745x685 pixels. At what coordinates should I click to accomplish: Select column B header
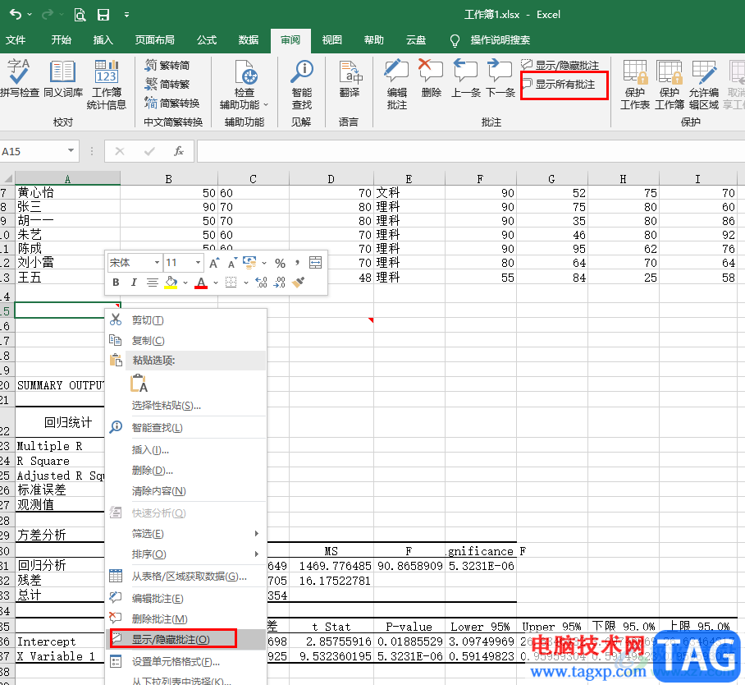tap(169, 179)
